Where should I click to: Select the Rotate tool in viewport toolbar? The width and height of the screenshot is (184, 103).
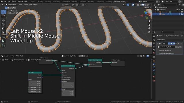3,24
